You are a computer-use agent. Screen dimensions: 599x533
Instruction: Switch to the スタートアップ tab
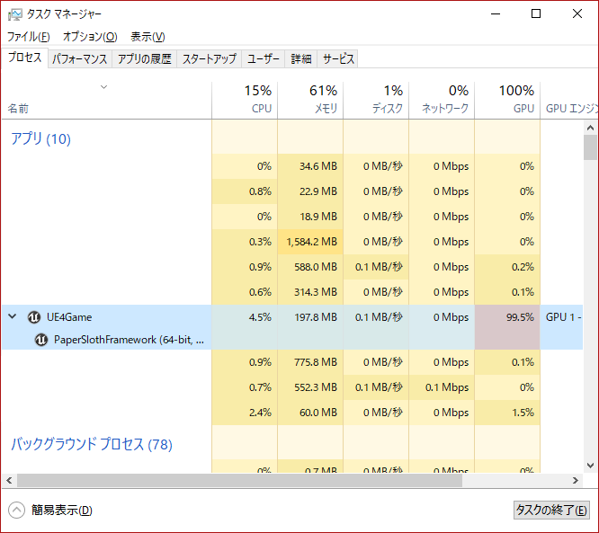[210, 58]
